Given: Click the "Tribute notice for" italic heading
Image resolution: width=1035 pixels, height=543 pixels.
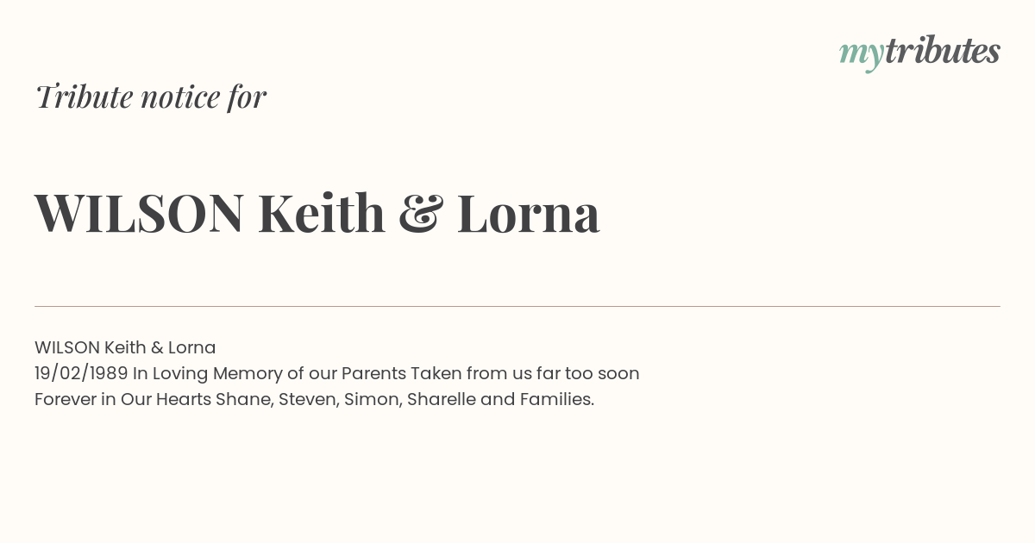Looking at the screenshot, I should click(150, 97).
